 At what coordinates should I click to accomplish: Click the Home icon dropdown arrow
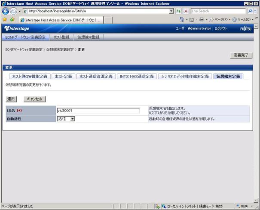tap(187, 20)
